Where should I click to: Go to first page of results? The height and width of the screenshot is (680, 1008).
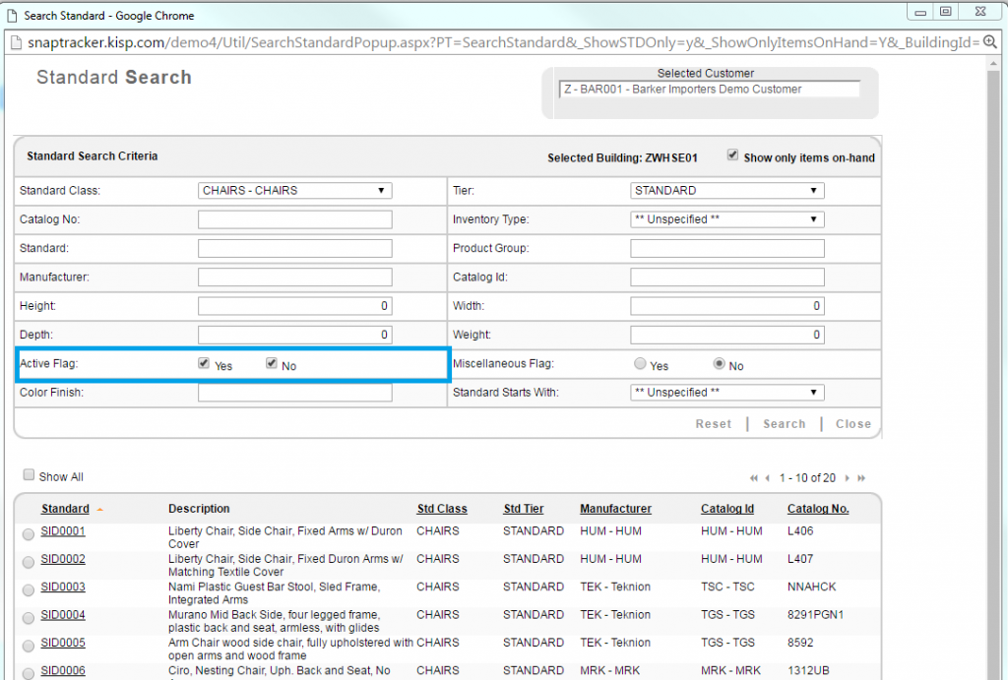tap(754, 478)
